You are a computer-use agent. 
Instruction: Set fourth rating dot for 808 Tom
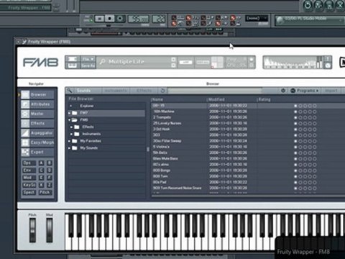coord(310,176)
